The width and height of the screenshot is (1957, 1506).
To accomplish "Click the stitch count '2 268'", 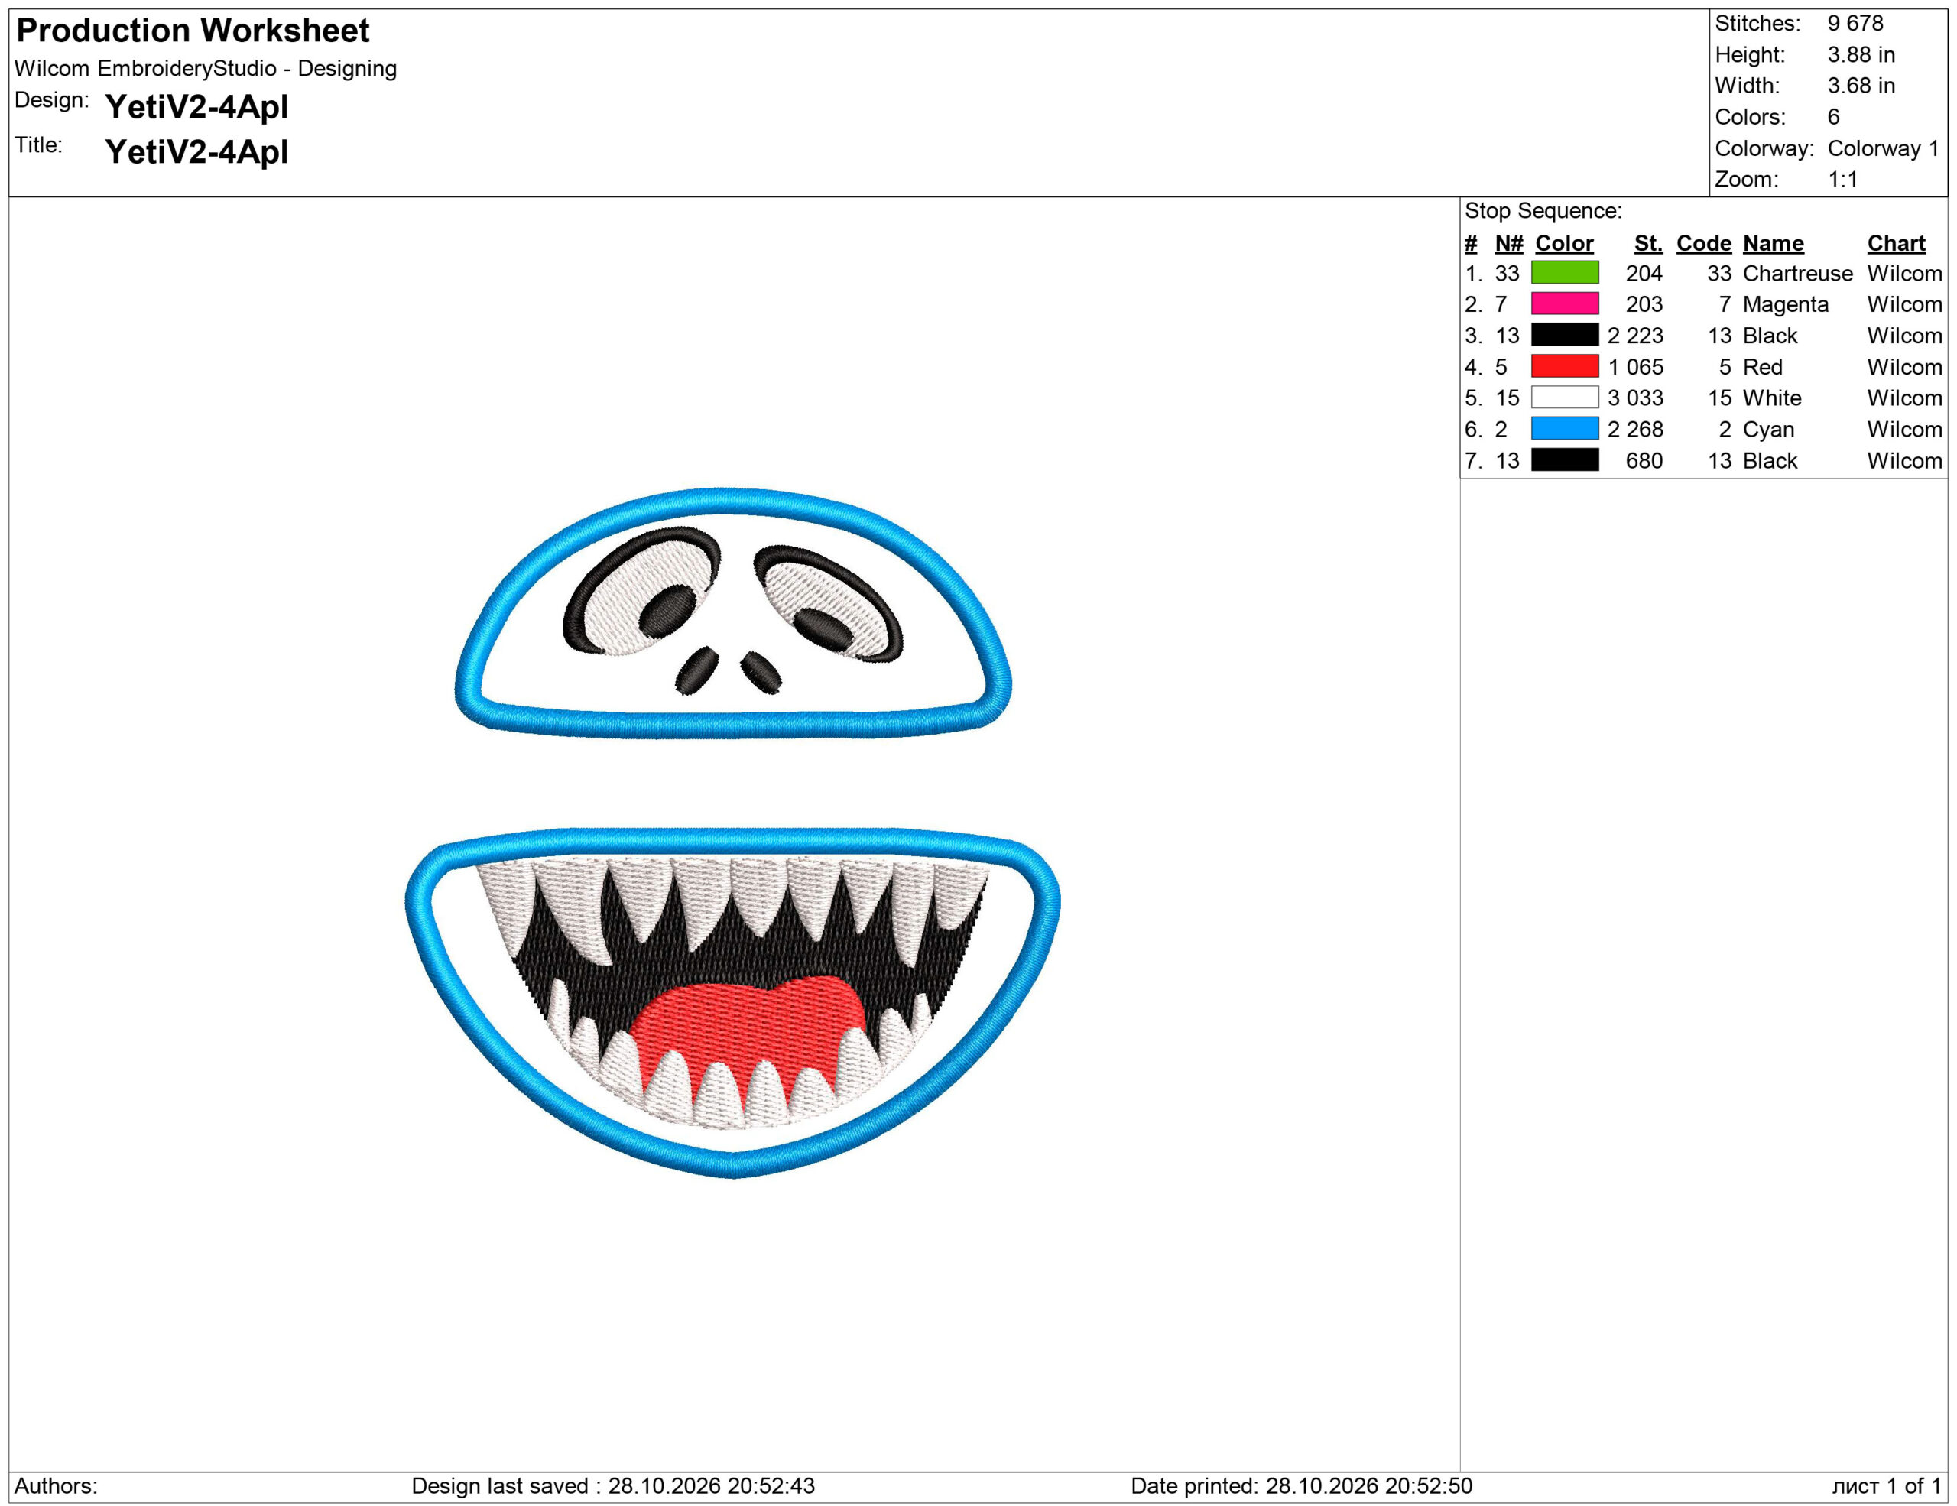I will (x=1634, y=429).
